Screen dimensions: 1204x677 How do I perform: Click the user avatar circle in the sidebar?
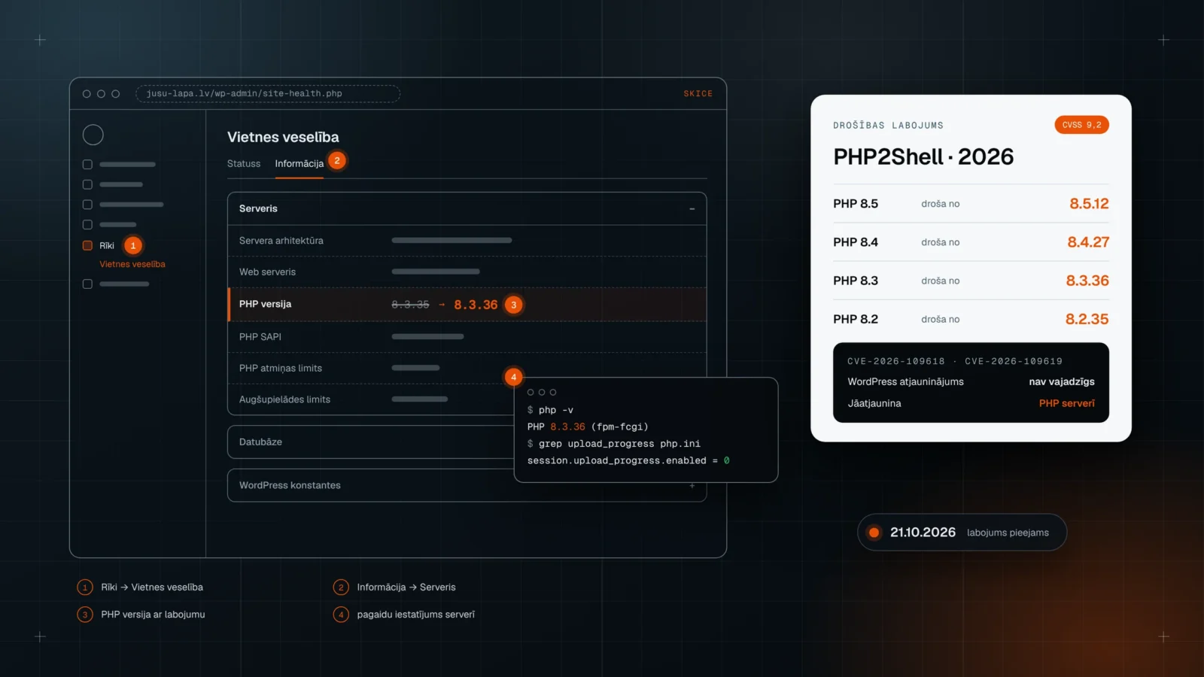[93, 135]
